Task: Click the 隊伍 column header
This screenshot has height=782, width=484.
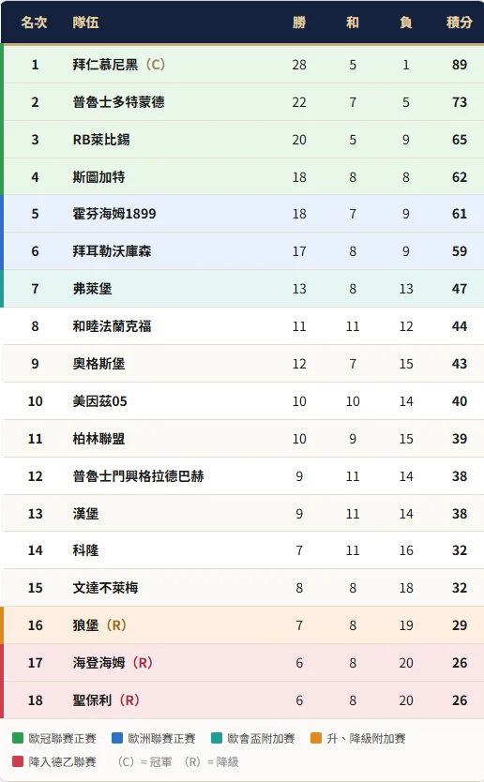Action: click(x=85, y=23)
